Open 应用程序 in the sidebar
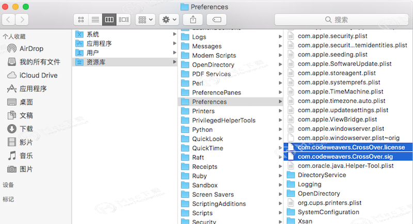The image size is (413, 224). [27, 89]
